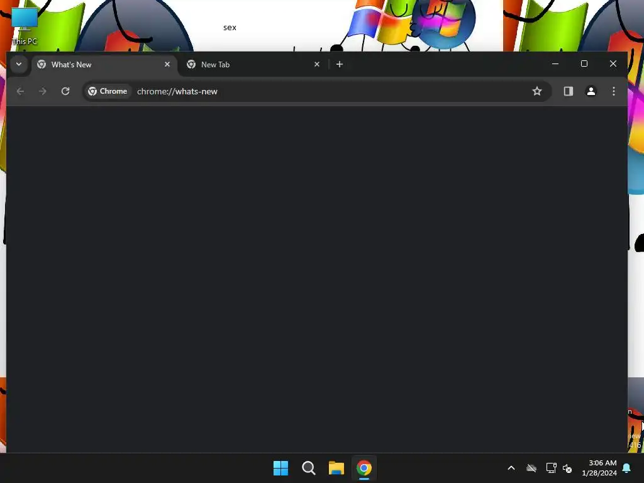Reload the current page
Image resolution: width=644 pixels, height=483 pixels.
coord(65,91)
